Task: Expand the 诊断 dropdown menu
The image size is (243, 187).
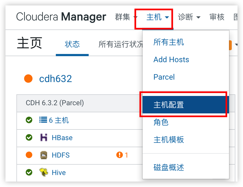Action: [189, 17]
